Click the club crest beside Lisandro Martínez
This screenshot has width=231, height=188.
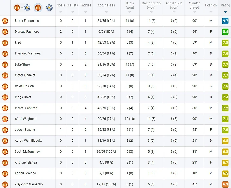click(5, 53)
